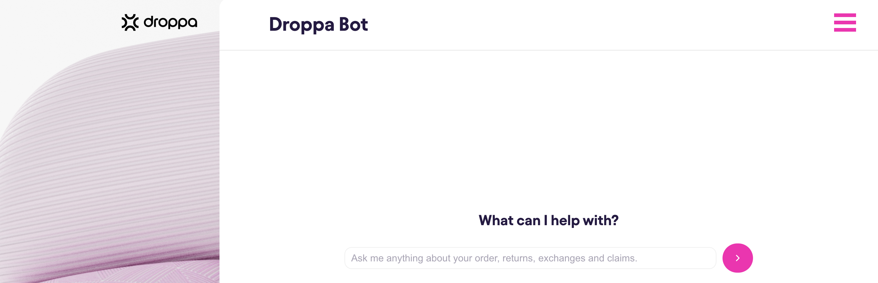
Task: Select the word 'Droppa' in the title
Action: click(x=302, y=24)
